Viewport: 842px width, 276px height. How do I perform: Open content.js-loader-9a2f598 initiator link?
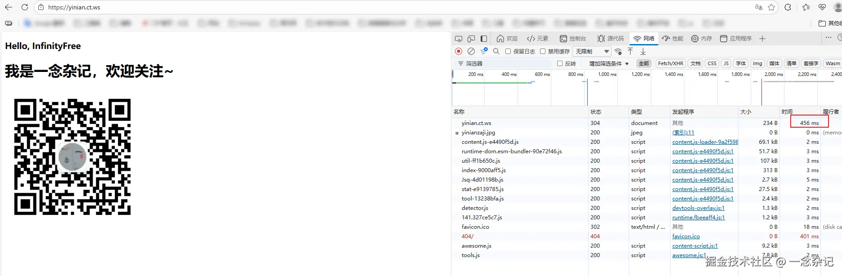tap(705, 142)
